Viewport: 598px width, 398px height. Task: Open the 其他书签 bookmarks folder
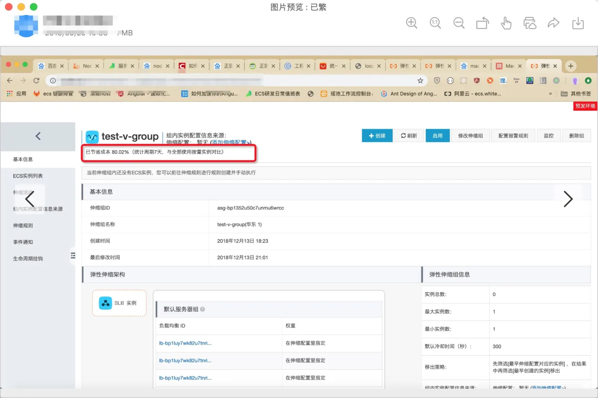pyautogui.click(x=576, y=93)
